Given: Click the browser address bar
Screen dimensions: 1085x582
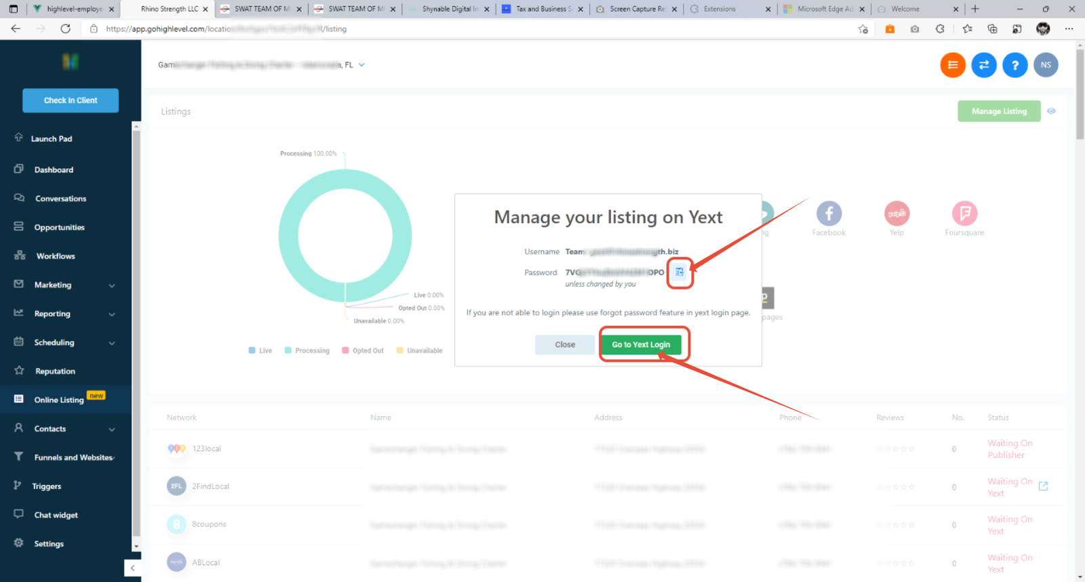Looking at the screenshot, I should [x=475, y=29].
